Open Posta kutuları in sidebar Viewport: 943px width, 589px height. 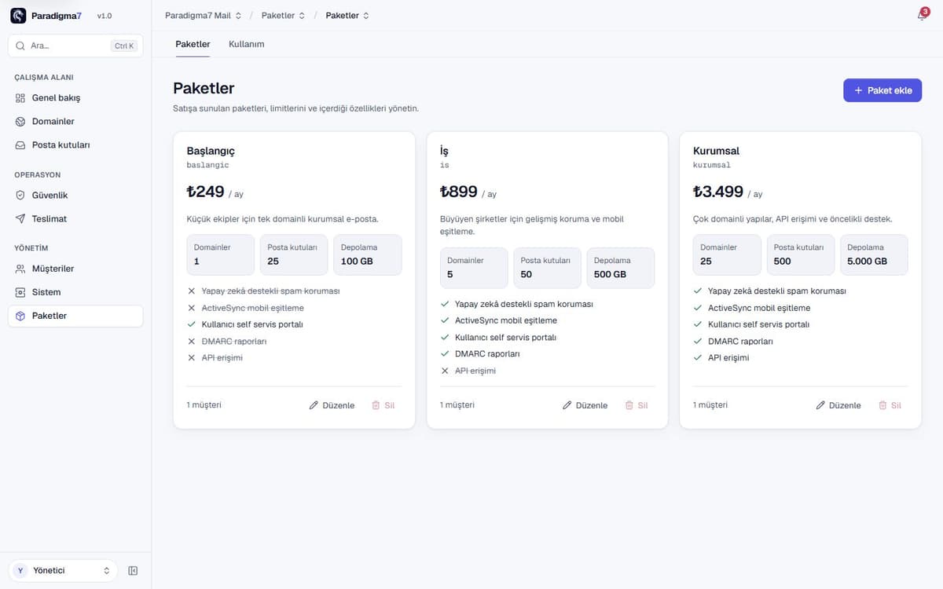(x=75, y=145)
